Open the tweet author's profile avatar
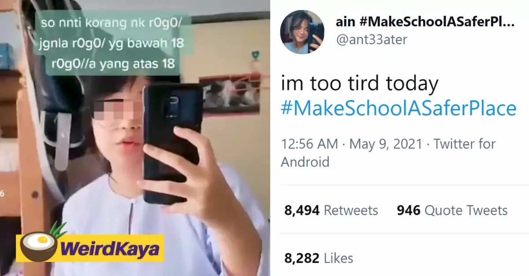This screenshot has width=529, height=276. [302, 32]
